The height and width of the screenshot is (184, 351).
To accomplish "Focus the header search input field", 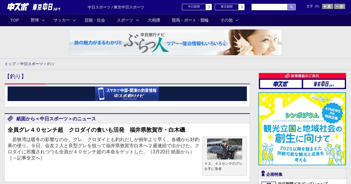I will click(x=269, y=7).
